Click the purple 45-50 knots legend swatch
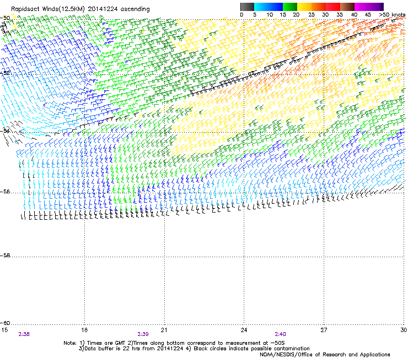This screenshot has width=408, height=358. (x=376, y=7)
